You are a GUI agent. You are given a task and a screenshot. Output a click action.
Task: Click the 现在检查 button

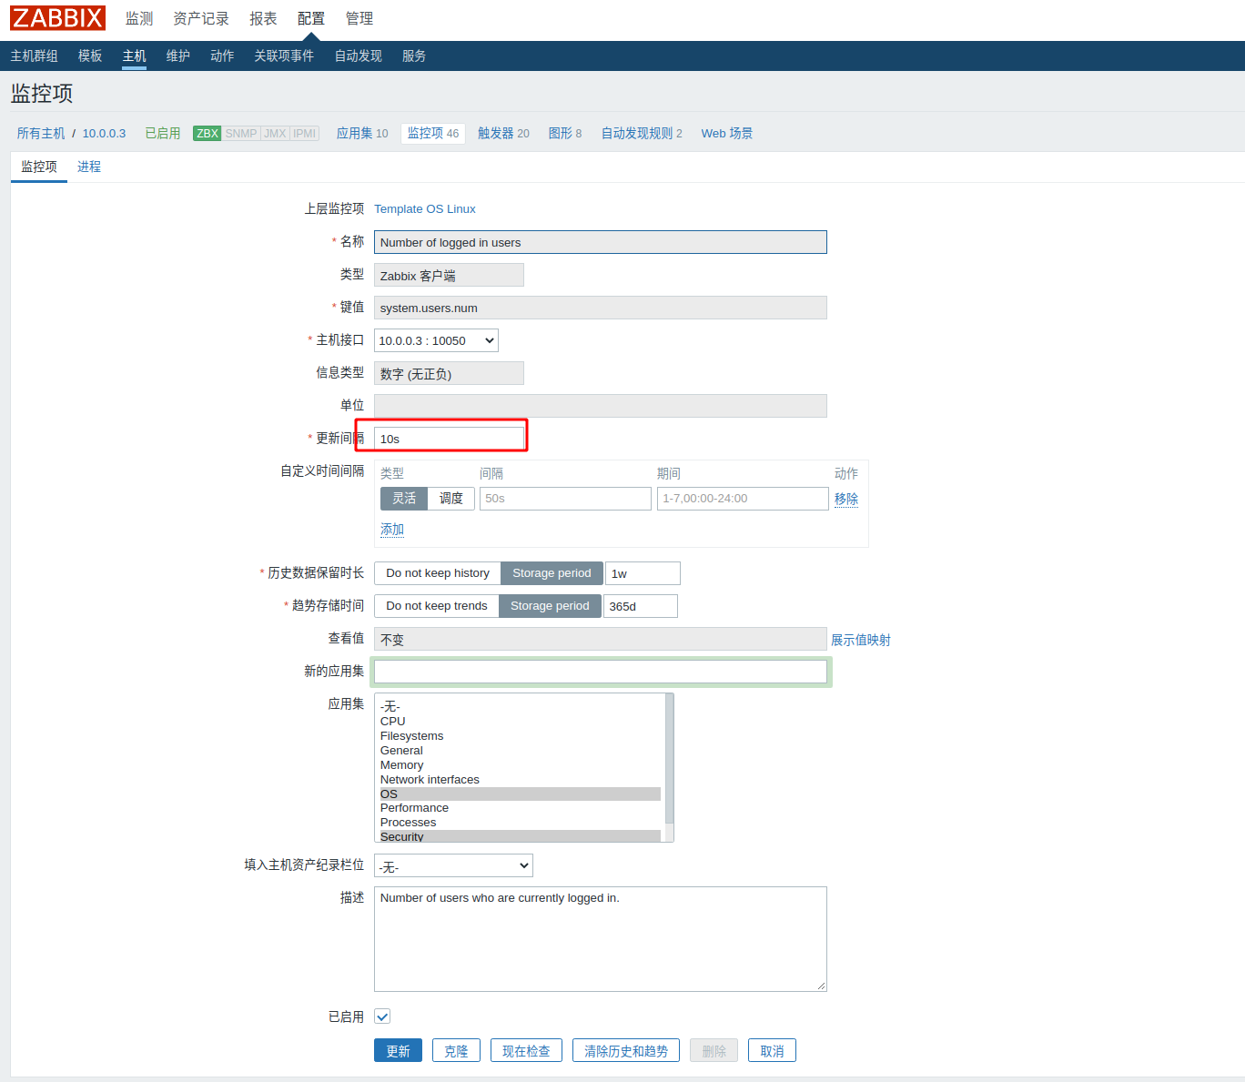526,1050
